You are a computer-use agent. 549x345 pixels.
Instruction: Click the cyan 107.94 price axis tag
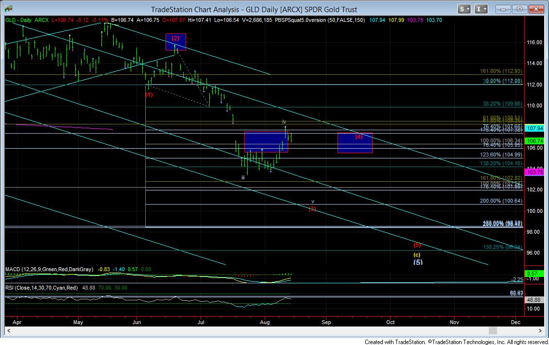point(535,129)
